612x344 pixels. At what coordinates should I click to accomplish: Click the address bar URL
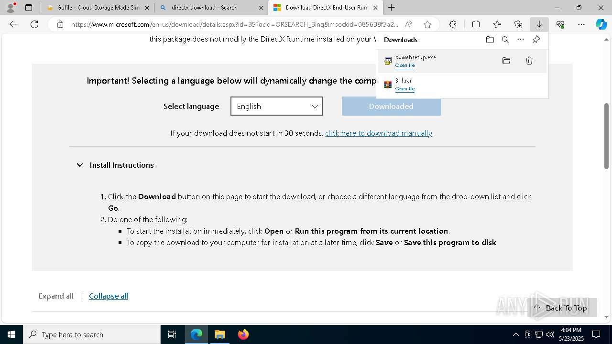click(234, 24)
